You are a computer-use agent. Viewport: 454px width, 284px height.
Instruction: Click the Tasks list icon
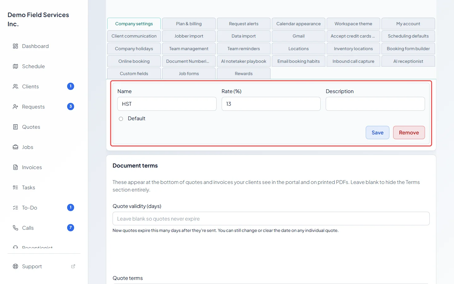click(15, 187)
